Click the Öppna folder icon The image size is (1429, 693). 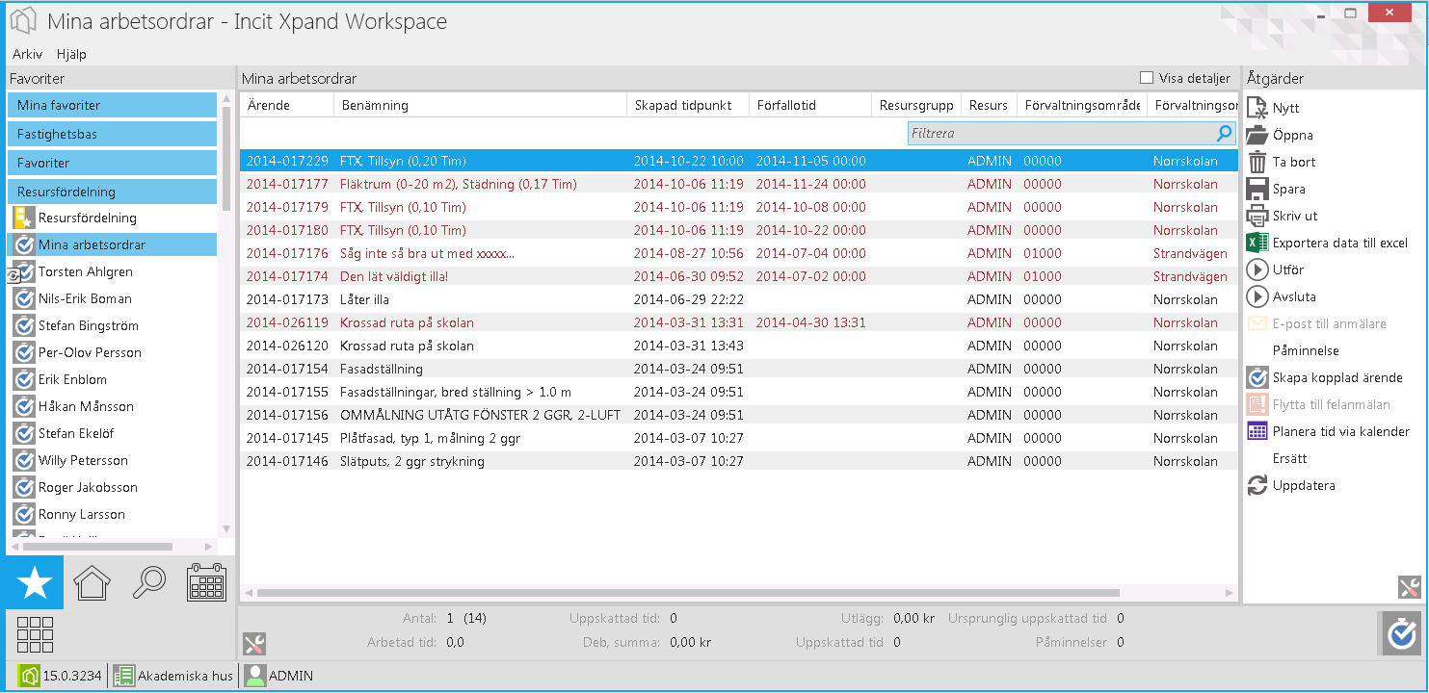point(1257,135)
